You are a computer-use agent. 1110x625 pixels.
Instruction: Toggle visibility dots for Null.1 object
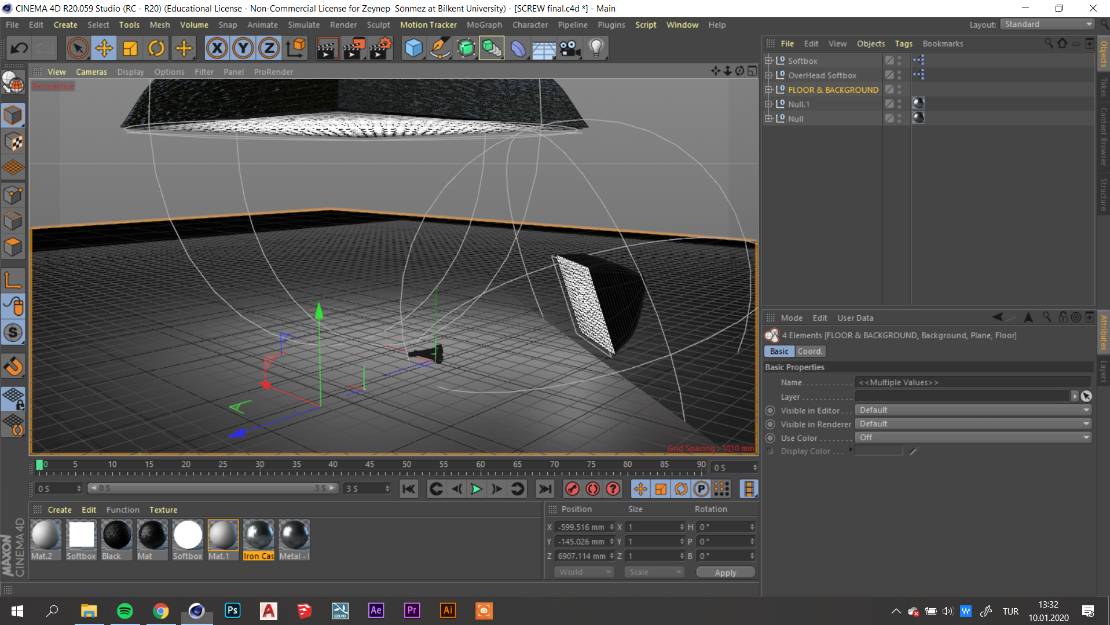[x=899, y=104]
